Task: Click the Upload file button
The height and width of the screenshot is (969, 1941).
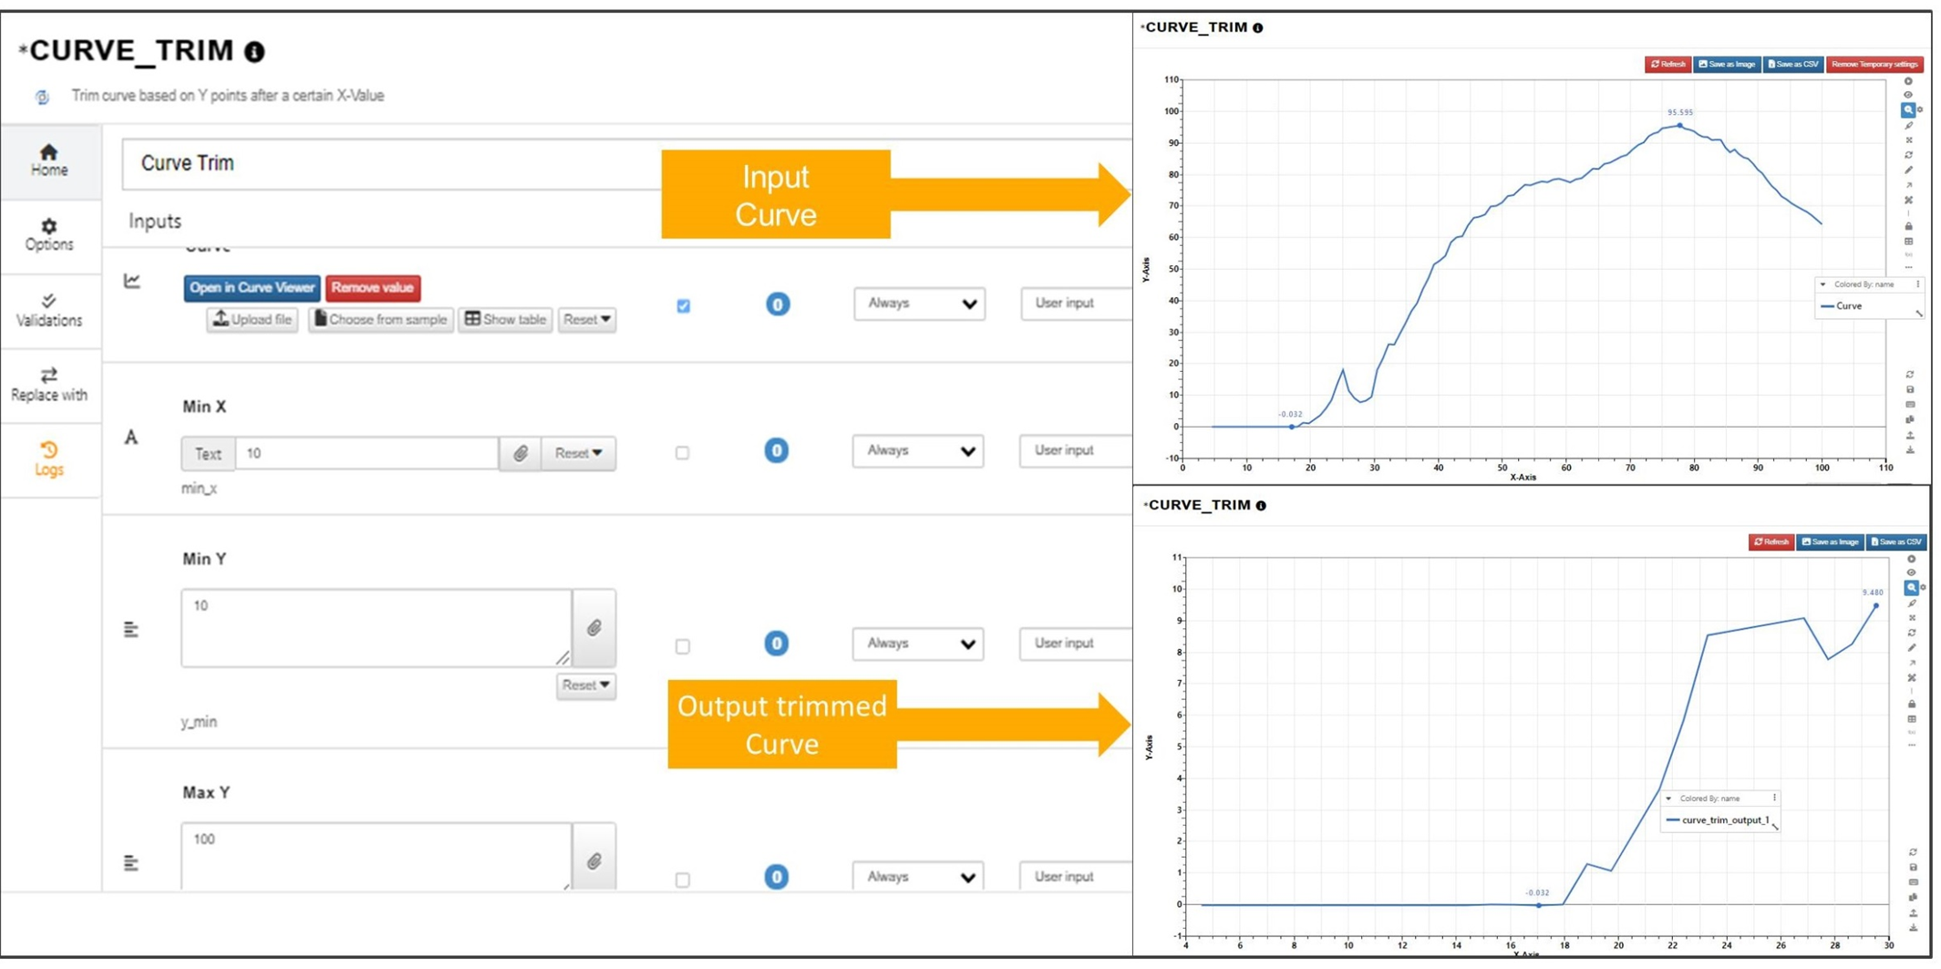Action: click(253, 320)
